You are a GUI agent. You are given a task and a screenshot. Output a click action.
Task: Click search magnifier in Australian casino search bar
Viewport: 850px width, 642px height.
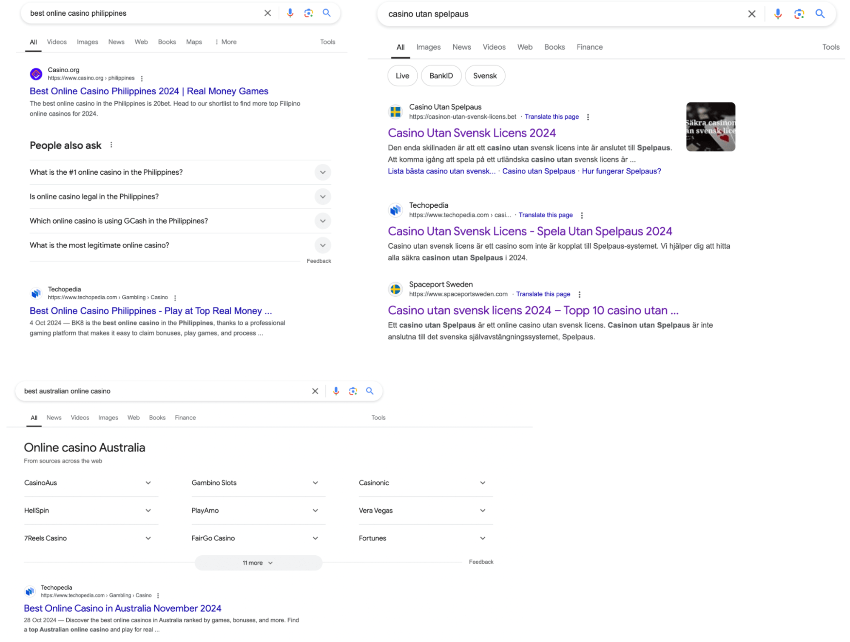(370, 391)
